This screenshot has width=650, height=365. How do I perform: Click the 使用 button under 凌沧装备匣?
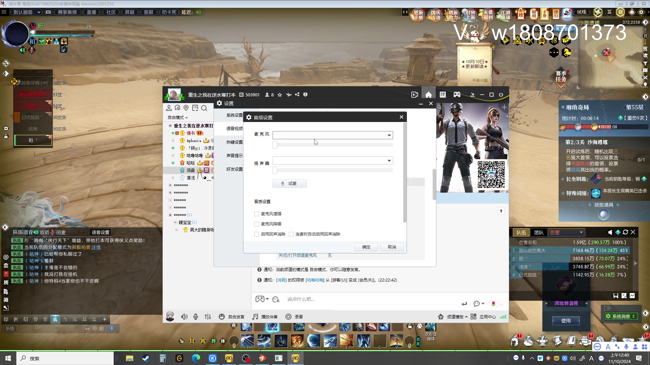pyautogui.click(x=566, y=321)
